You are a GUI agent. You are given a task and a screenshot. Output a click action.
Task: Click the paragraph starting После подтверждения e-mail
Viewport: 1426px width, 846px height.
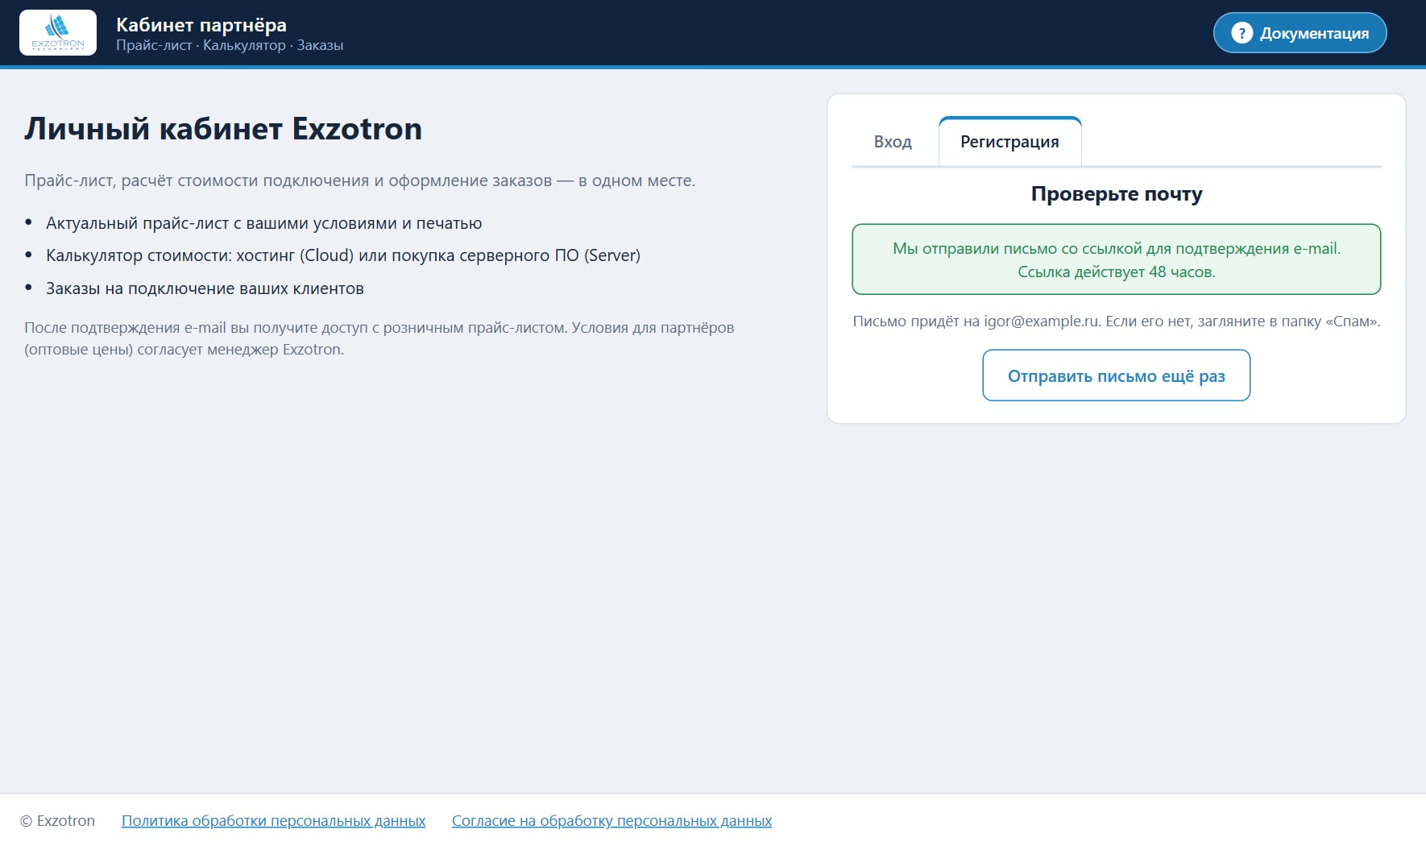pyautogui.click(x=379, y=338)
